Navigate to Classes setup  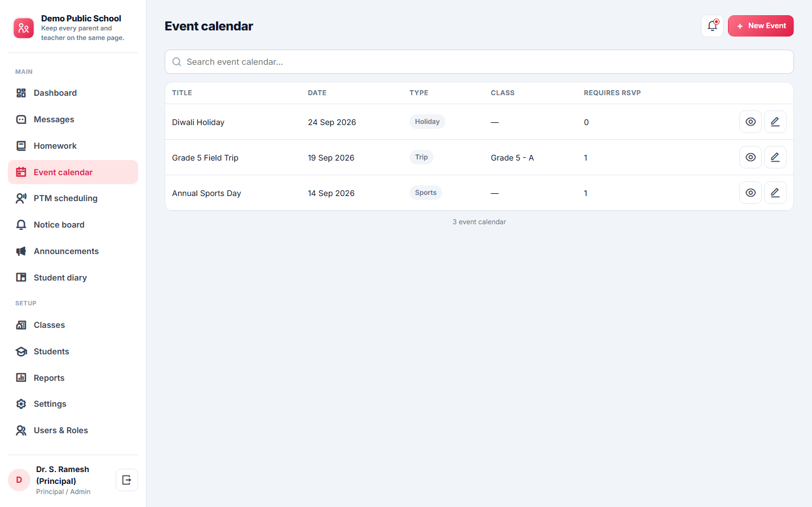73,325
